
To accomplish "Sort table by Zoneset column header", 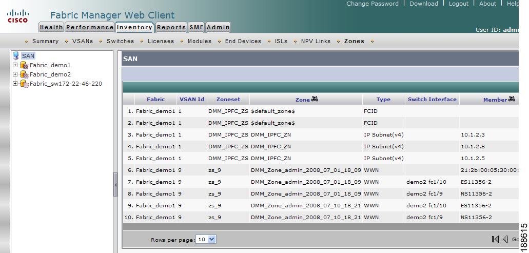I will pyautogui.click(x=228, y=99).
